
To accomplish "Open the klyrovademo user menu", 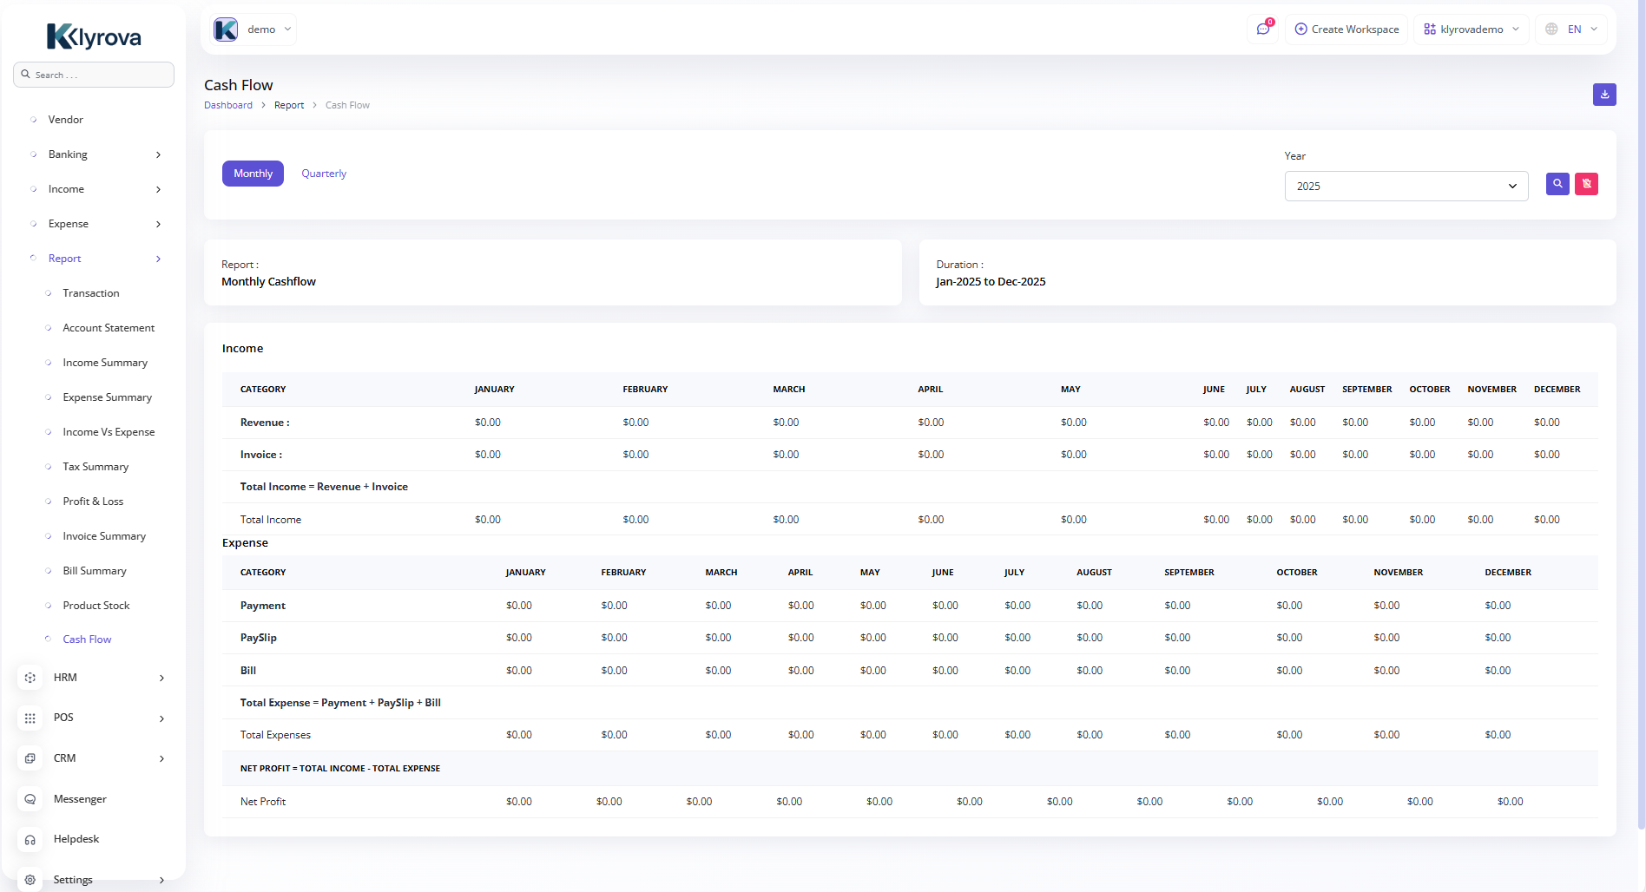I will click(x=1472, y=30).
